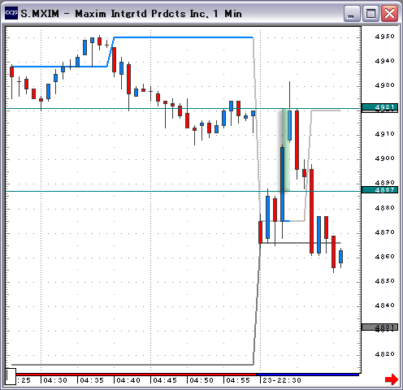Viewport: 403px width, 390px height.
Task: Click the 4880 price scale label
Action: coord(384,208)
